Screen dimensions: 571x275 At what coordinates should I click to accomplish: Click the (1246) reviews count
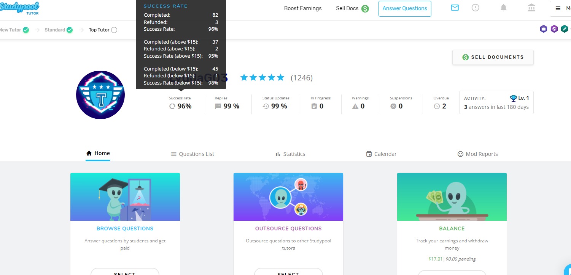(x=302, y=78)
